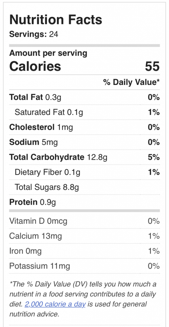Click the Saturated Fat 0.1g entry

[x=49, y=112]
